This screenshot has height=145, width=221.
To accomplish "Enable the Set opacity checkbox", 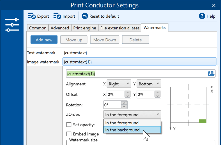I will [x=69, y=125].
